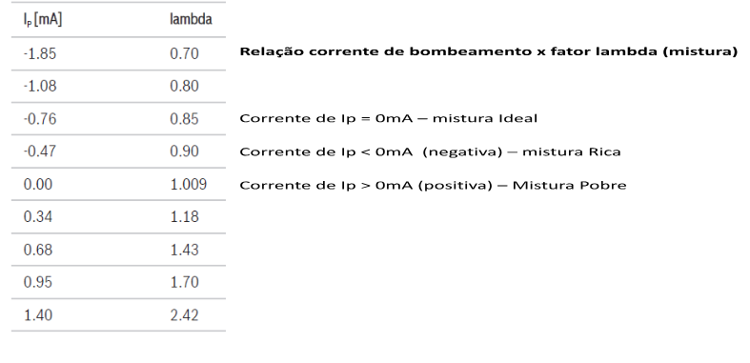Click the bold title Relação corrente de bombeamento
750x363 pixels.
click(x=489, y=51)
